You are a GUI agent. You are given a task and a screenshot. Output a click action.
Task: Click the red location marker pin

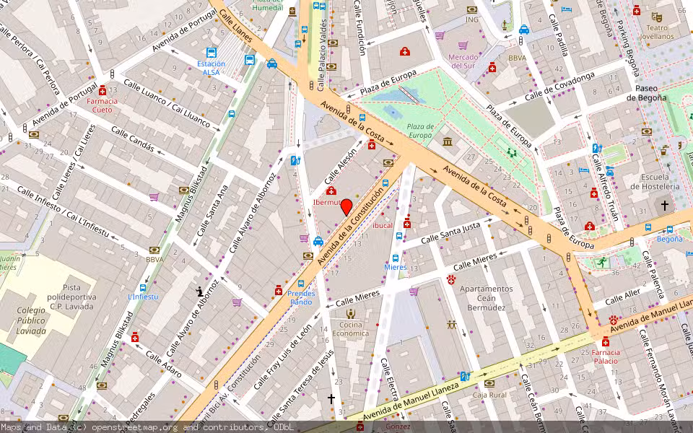[x=346, y=206]
